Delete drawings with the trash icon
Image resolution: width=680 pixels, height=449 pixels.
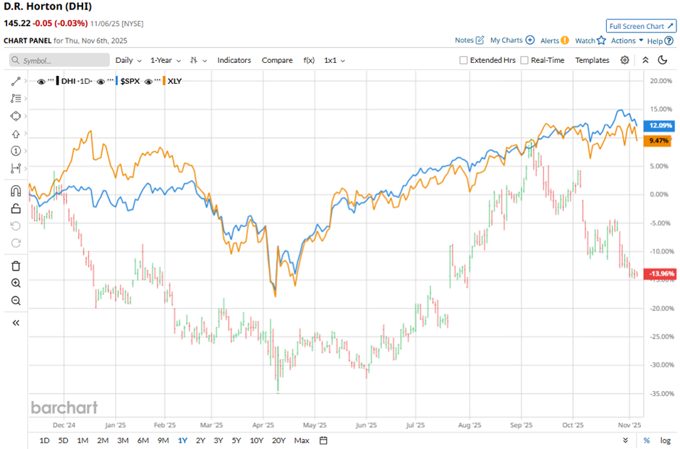pyautogui.click(x=16, y=265)
